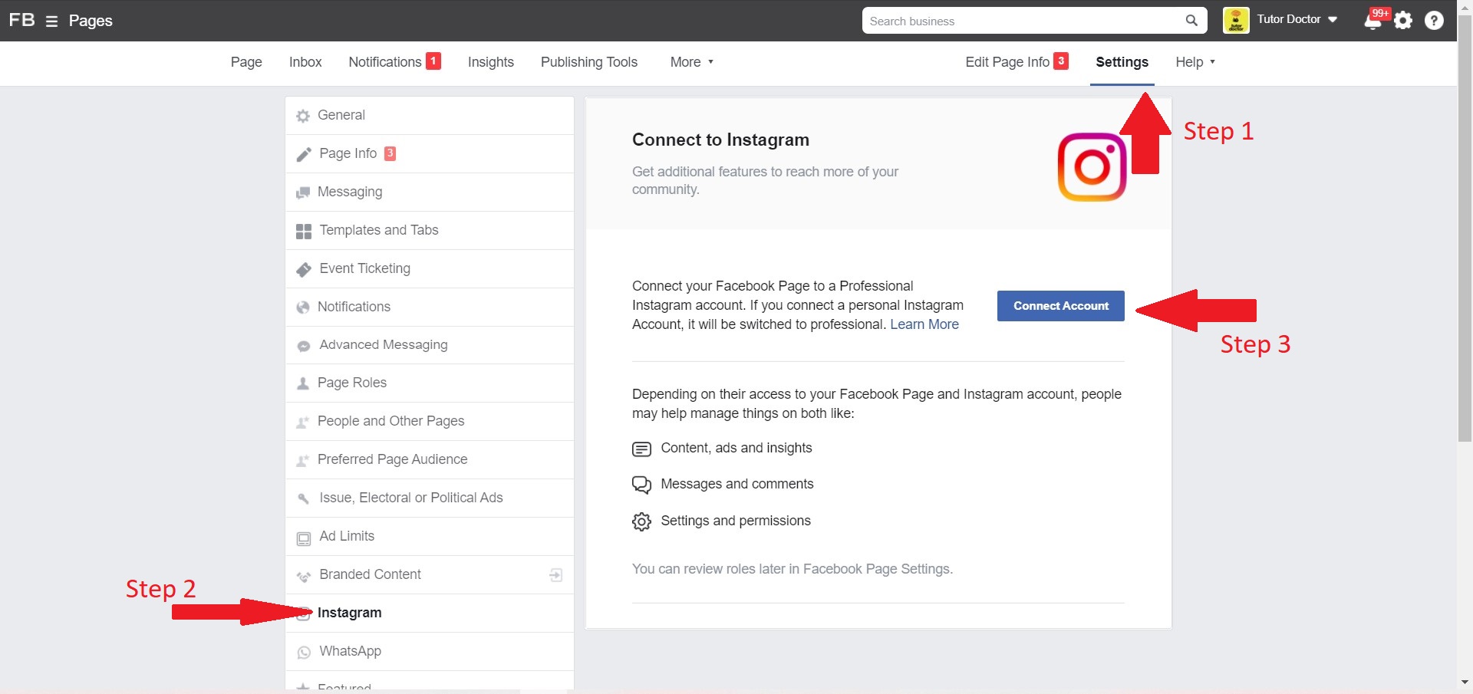Click the Messaging chat icon
1473x694 pixels.
click(x=303, y=192)
